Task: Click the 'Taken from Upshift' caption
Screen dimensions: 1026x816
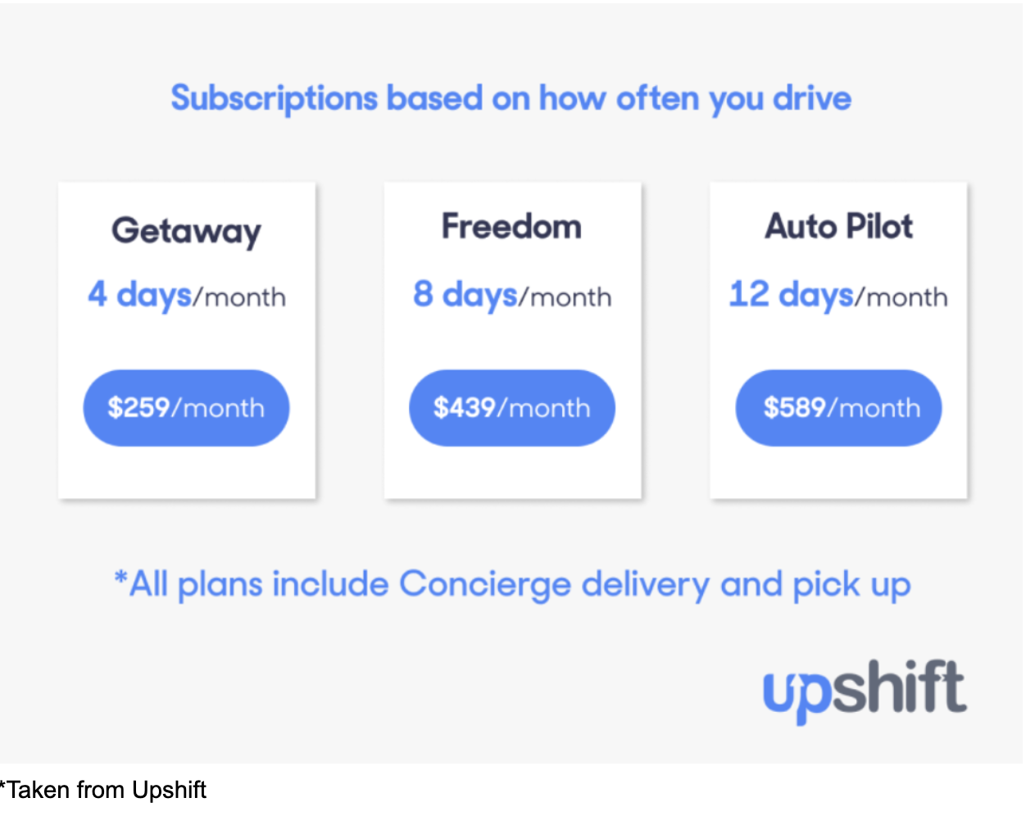Action: point(103,790)
